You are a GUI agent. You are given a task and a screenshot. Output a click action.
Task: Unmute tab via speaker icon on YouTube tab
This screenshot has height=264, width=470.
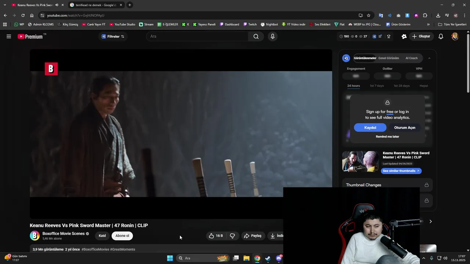point(57,5)
